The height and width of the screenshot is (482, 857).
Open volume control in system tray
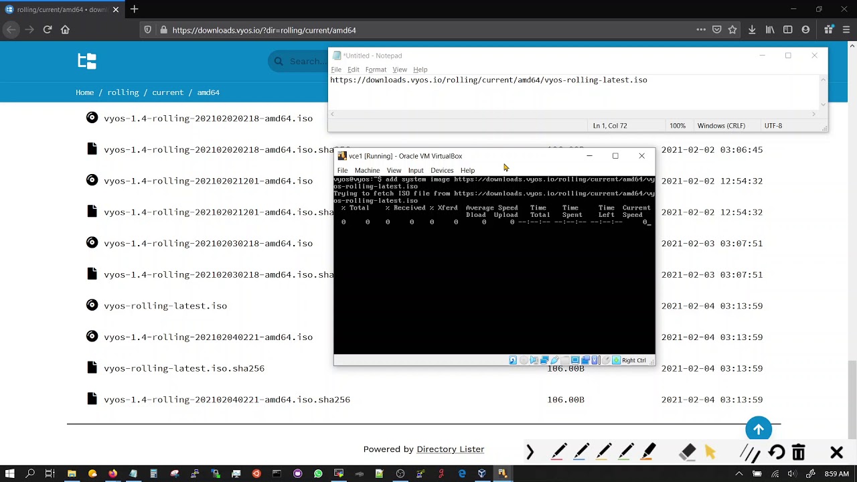click(792, 474)
